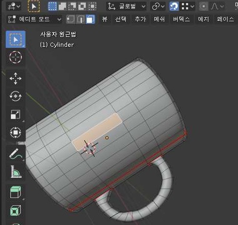The height and width of the screenshot is (225, 238).
Task: Click the orange origin dot on mug
Action: pyautogui.click(x=107, y=138)
